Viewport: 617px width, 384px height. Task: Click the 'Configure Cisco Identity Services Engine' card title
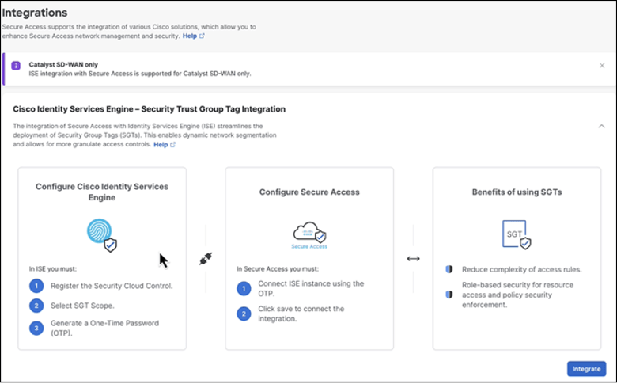click(102, 192)
